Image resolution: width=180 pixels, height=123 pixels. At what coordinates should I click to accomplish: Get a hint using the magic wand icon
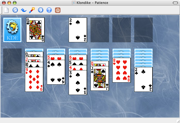(x=32, y=10)
